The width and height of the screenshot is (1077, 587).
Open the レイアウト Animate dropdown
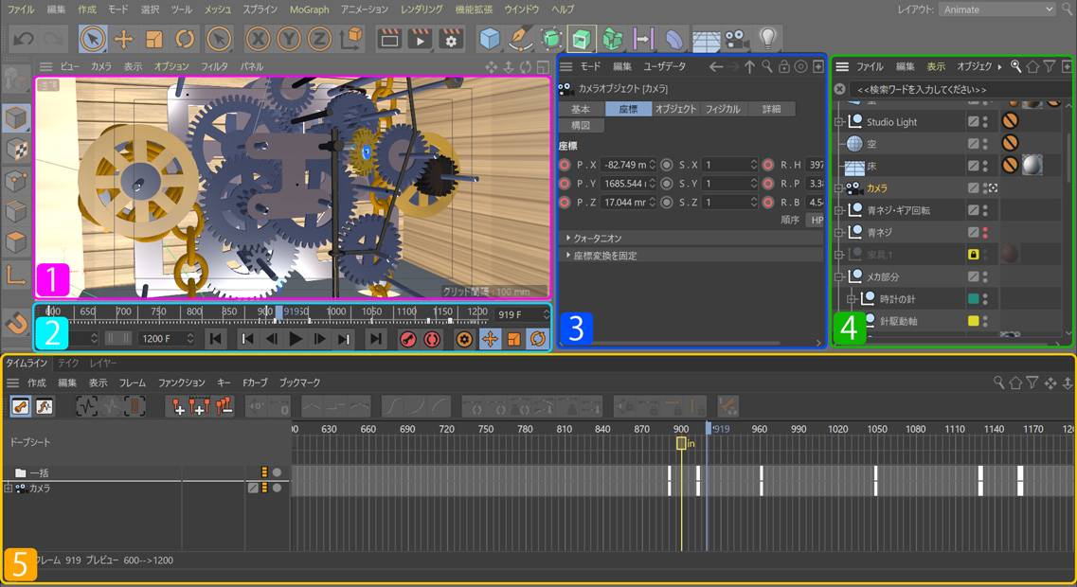click(x=996, y=9)
